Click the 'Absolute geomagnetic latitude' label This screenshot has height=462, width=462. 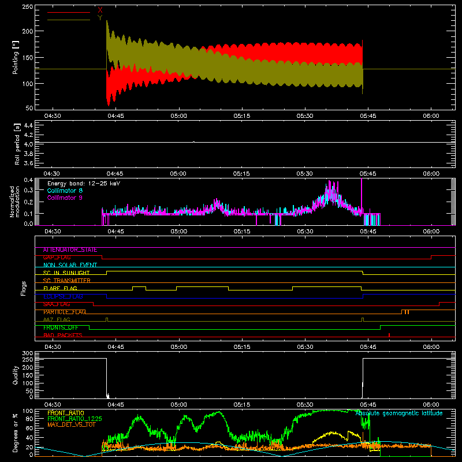coord(399,413)
